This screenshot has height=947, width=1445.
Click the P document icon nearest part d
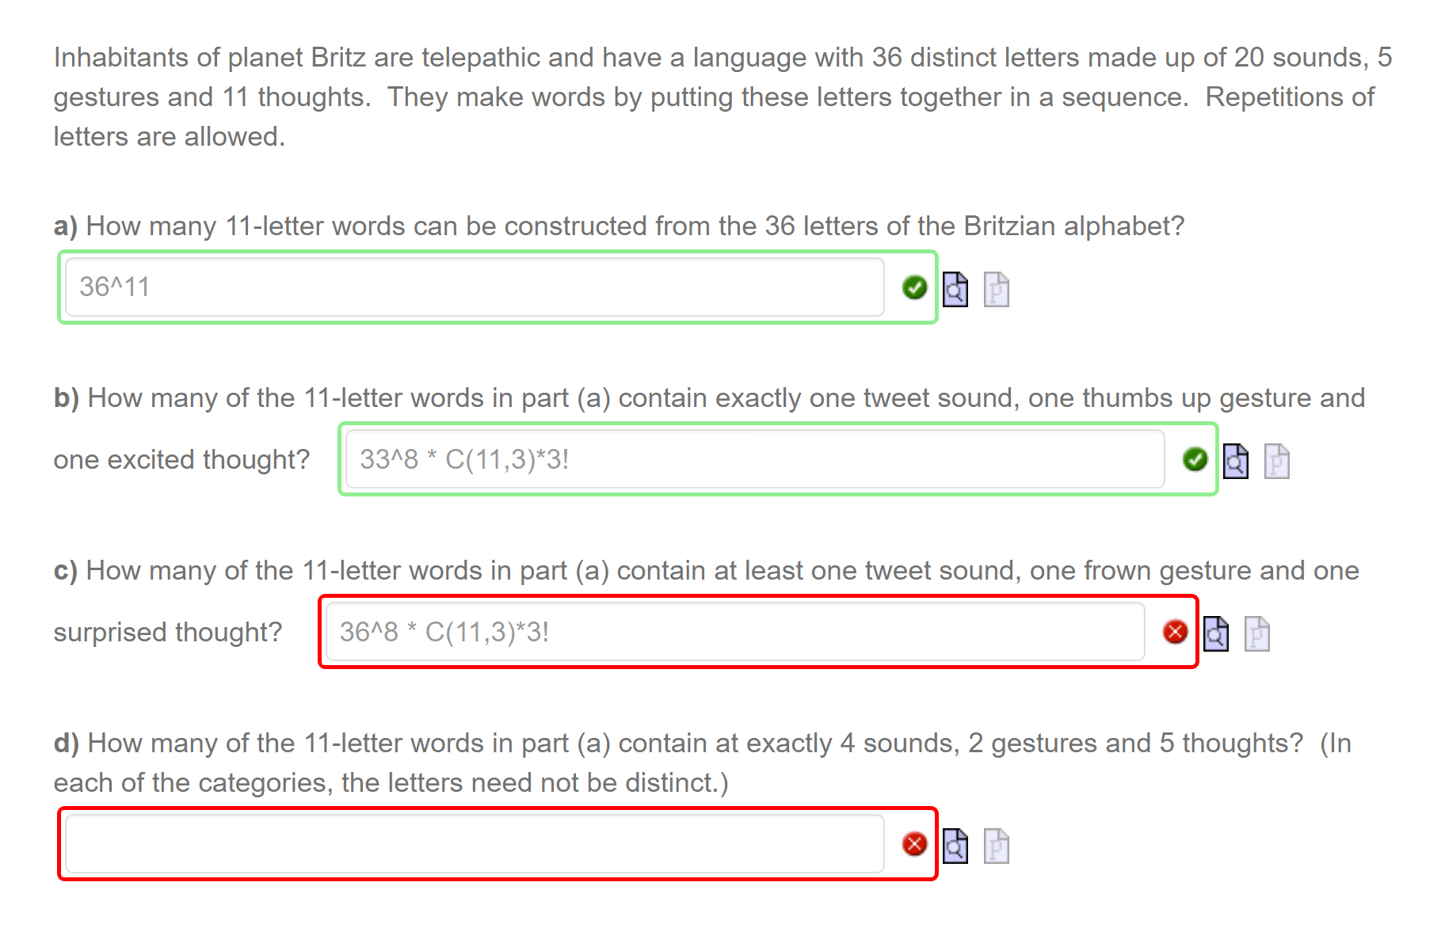point(997,846)
